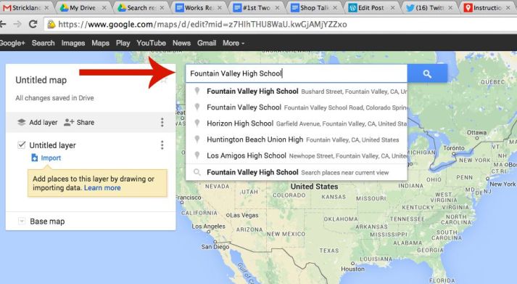Open Play in the Google bar
This screenshot has width=517, height=284.
[x=123, y=43]
